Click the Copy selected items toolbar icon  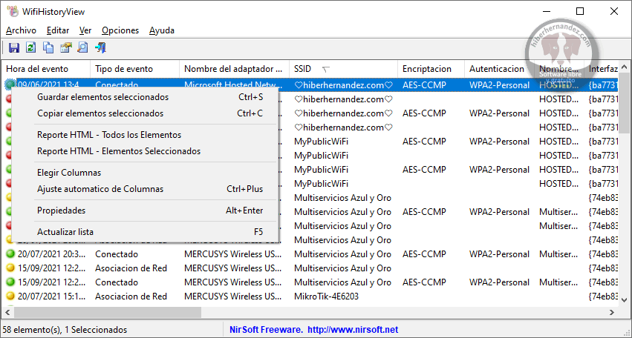click(48, 48)
